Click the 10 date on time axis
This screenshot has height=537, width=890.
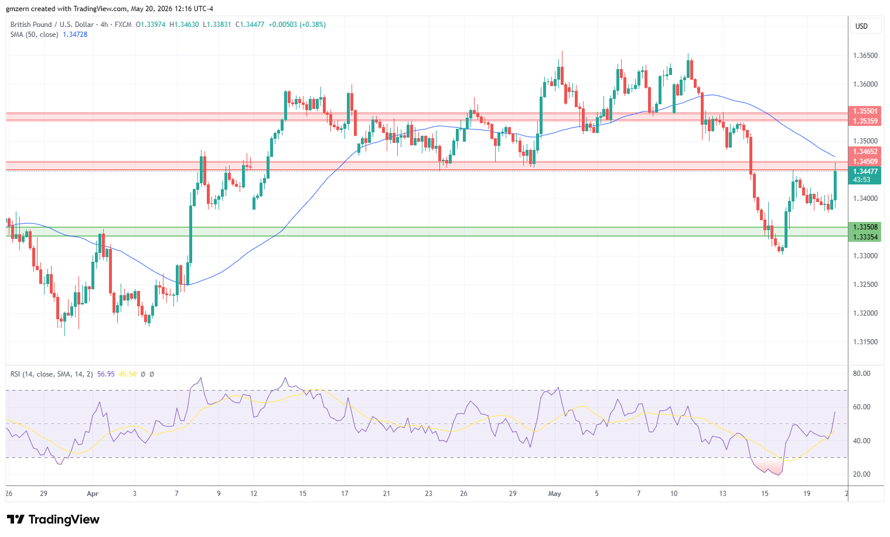click(674, 494)
